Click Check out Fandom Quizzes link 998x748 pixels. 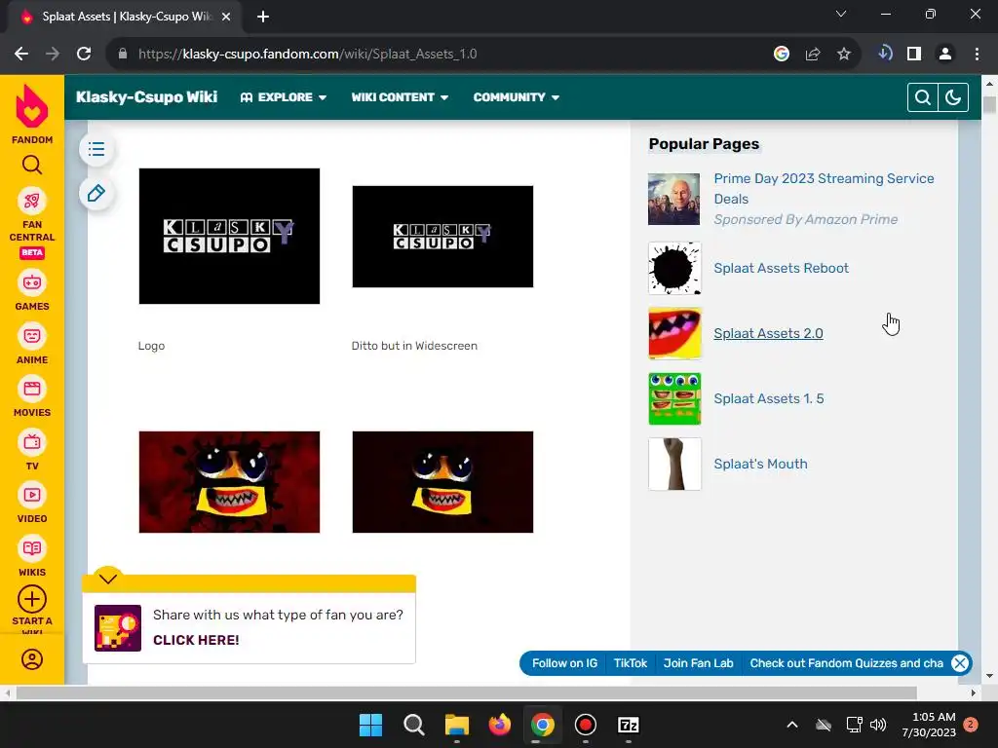tap(847, 662)
